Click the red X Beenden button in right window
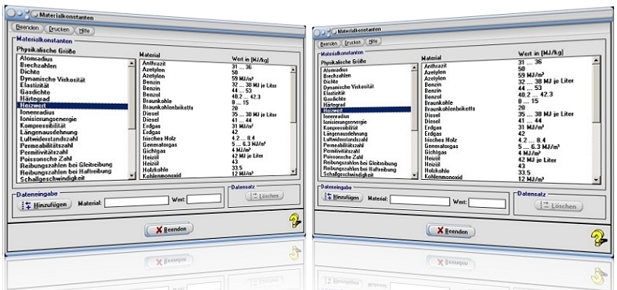The image size is (617, 290). point(451,231)
